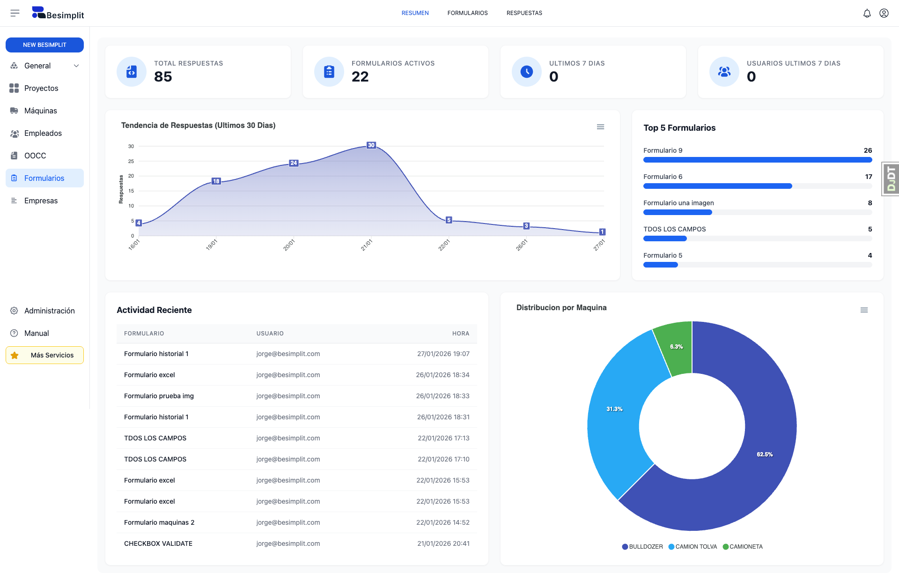Viewport: 899px width, 573px height.
Task: Open the user account icon
Action: click(884, 13)
